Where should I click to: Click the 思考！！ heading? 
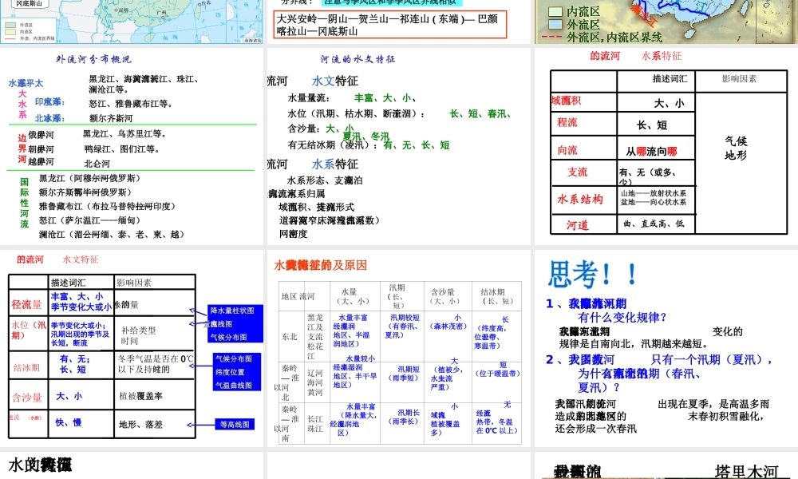592,275
